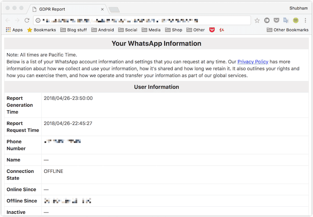Bookmark this page with the star icon
The width and height of the screenshot is (313, 217).
pos(257,21)
